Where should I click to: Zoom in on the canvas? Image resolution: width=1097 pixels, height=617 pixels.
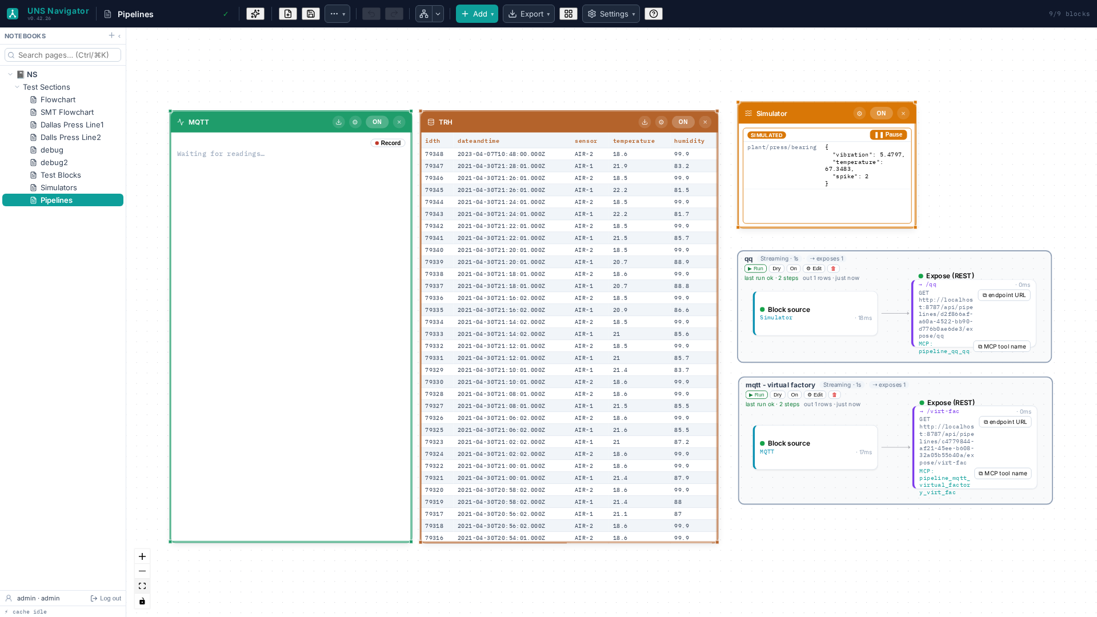point(142,556)
